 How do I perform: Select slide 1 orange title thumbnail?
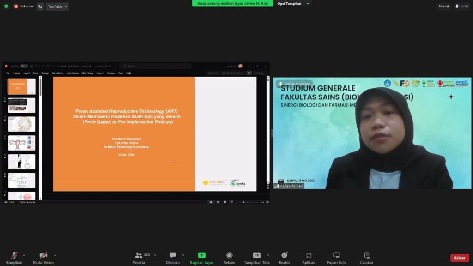point(21,86)
